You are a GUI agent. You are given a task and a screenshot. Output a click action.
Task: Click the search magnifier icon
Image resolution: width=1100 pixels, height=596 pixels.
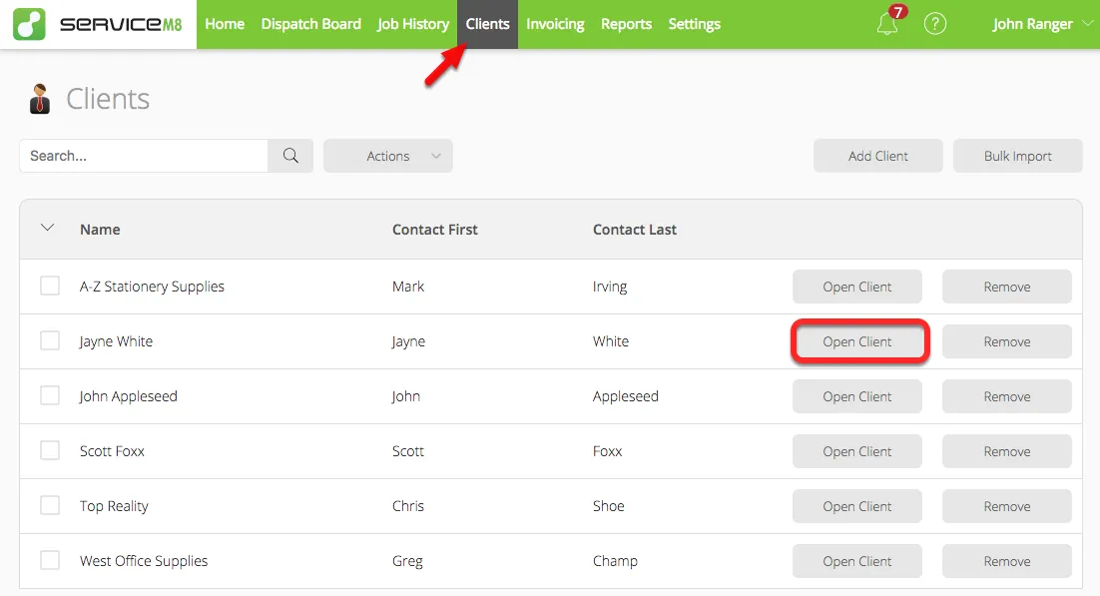point(290,156)
